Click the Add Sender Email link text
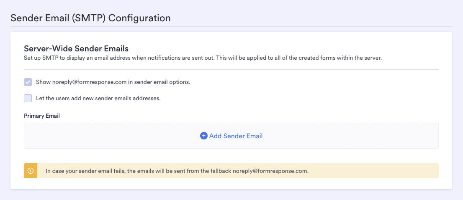The width and height of the screenshot is (463, 200). [x=236, y=136]
